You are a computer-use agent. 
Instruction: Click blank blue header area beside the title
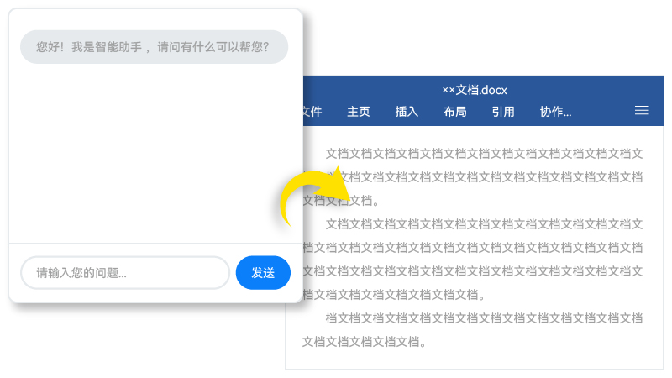pos(583,90)
